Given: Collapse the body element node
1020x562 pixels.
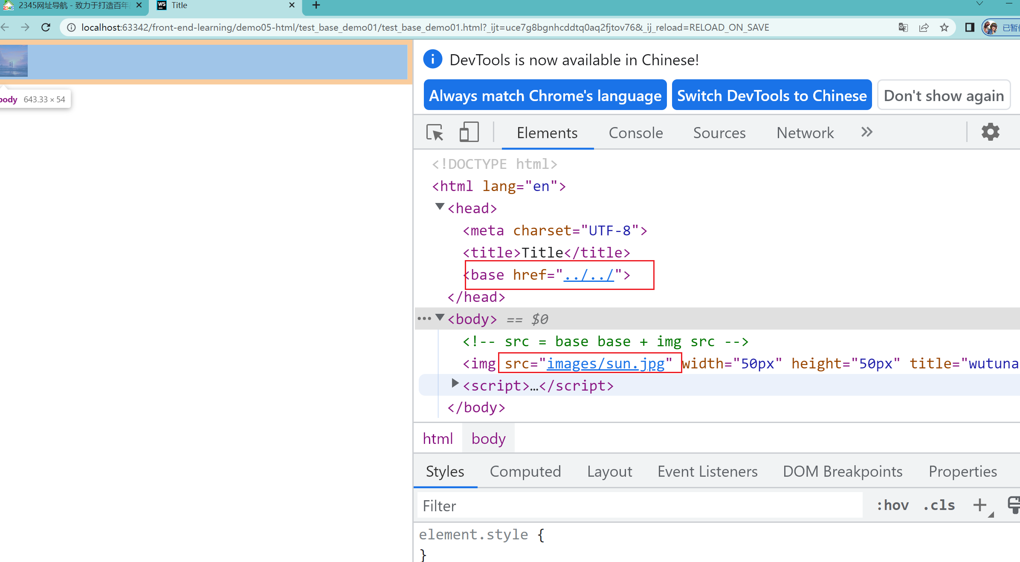Looking at the screenshot, I should coord(440,318).
